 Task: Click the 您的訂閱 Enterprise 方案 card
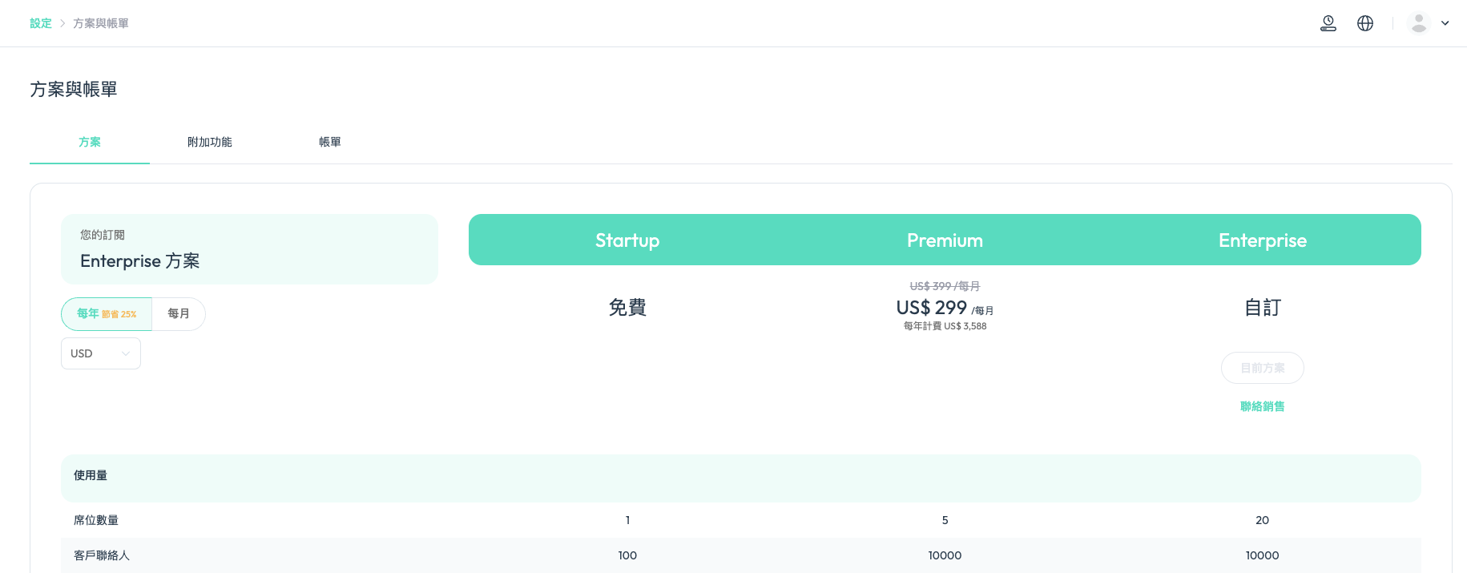[x=250, y=249]
